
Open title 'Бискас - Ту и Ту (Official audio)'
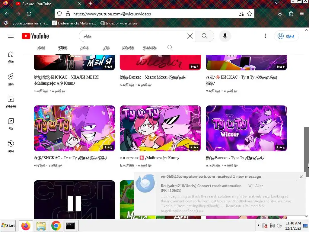(x=235, y=158)
